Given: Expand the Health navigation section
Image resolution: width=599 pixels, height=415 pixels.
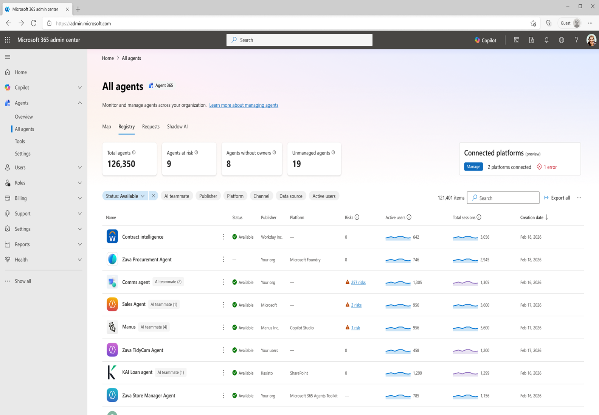Looking at the screenshot, I should (x=80, y=260).
